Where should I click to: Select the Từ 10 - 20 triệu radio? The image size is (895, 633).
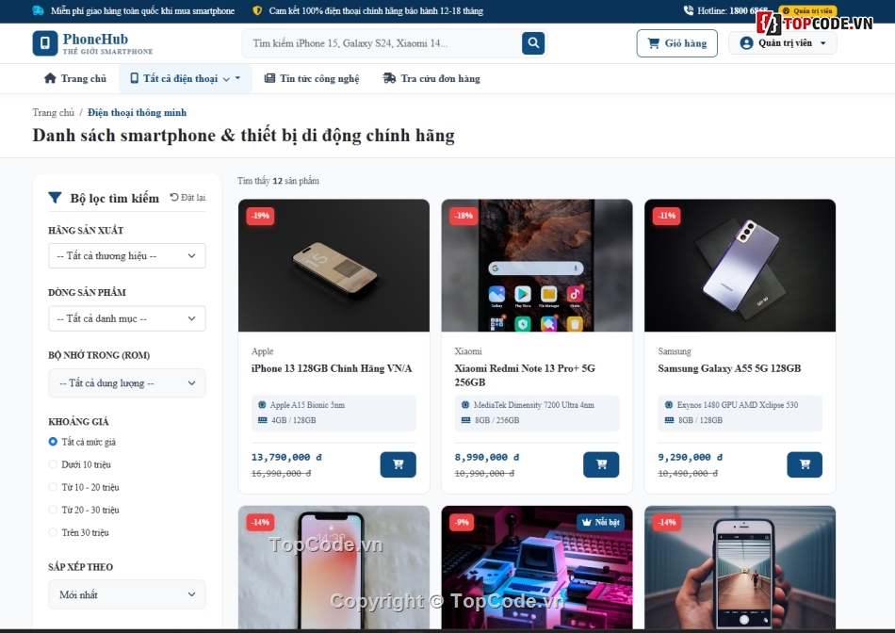coord(53,487)
